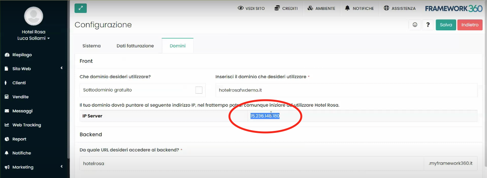487x178 pixels.
Task: Click the eye icon next to Vedi Sito
Action: click(240, 8)
